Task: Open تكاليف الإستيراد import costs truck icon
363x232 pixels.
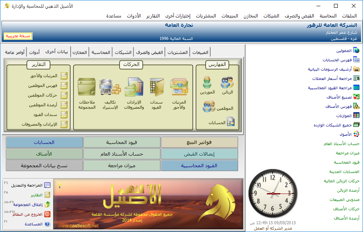Action: pos(110,87)
